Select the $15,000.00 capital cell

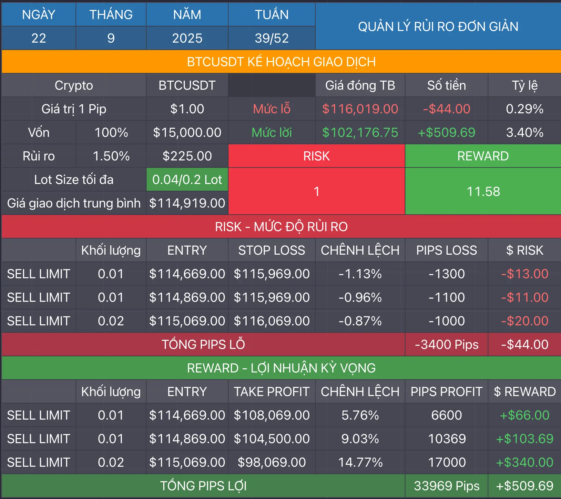point(187,133)
